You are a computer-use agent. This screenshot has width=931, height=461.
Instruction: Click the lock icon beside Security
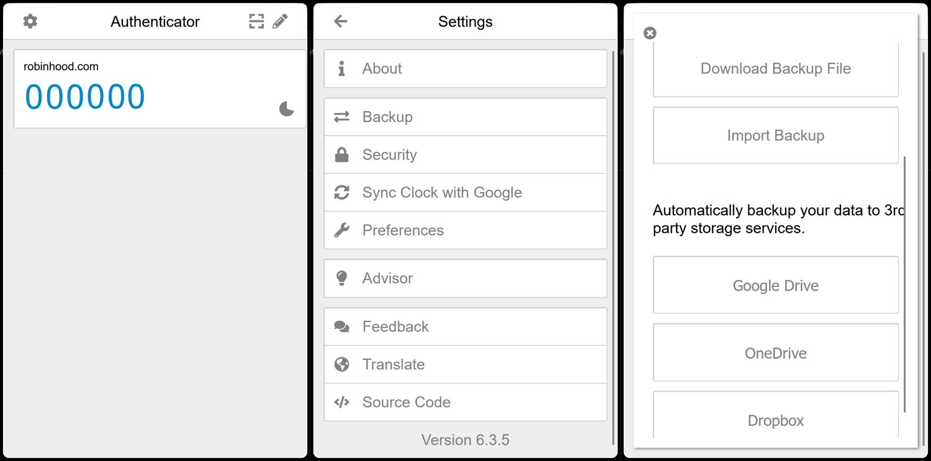tap(341, 154)
